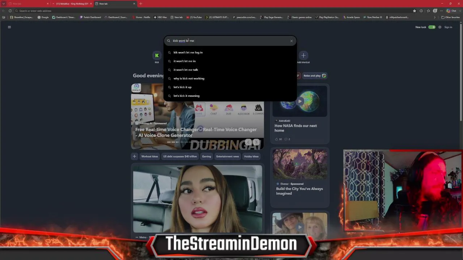Screen dimensions: 463x260
Task: Add a new shortcut tile
Action: tap(303, 57)
